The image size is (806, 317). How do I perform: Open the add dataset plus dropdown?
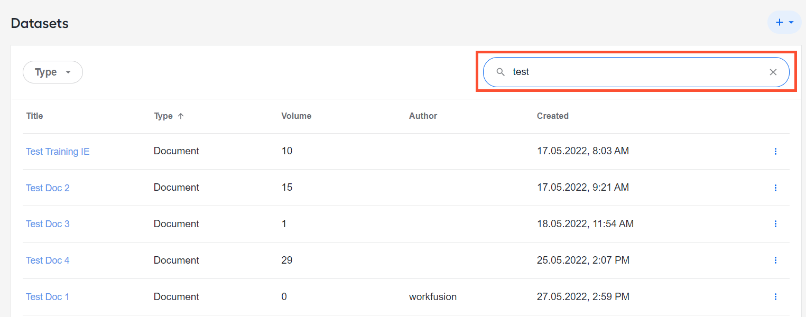(784, 22)
